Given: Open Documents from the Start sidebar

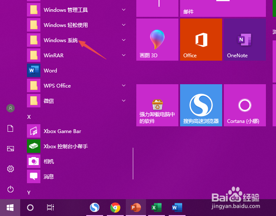Looking at the screenshot, I should pos(11,128).
